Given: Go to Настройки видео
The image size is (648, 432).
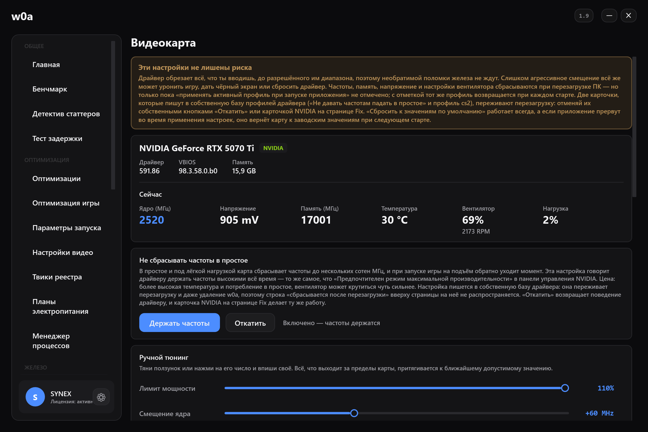Looking at the screenshot, I should click(x=63, y=252).
